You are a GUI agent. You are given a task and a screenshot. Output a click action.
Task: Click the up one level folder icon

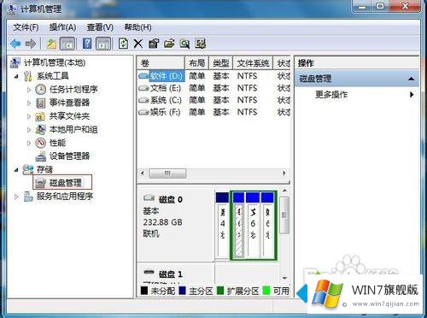(x=51, y=44)
